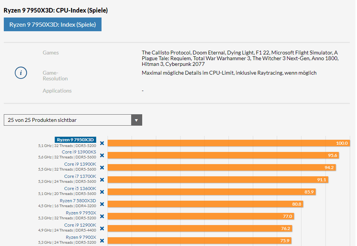Open the Ryzen 9 7900X link
Image resolution: width=357 pixels, height=246 pixels.
point(81,237)
